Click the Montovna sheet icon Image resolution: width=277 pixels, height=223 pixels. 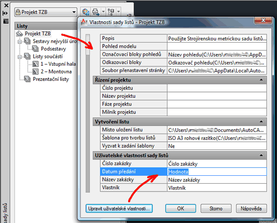35,72
